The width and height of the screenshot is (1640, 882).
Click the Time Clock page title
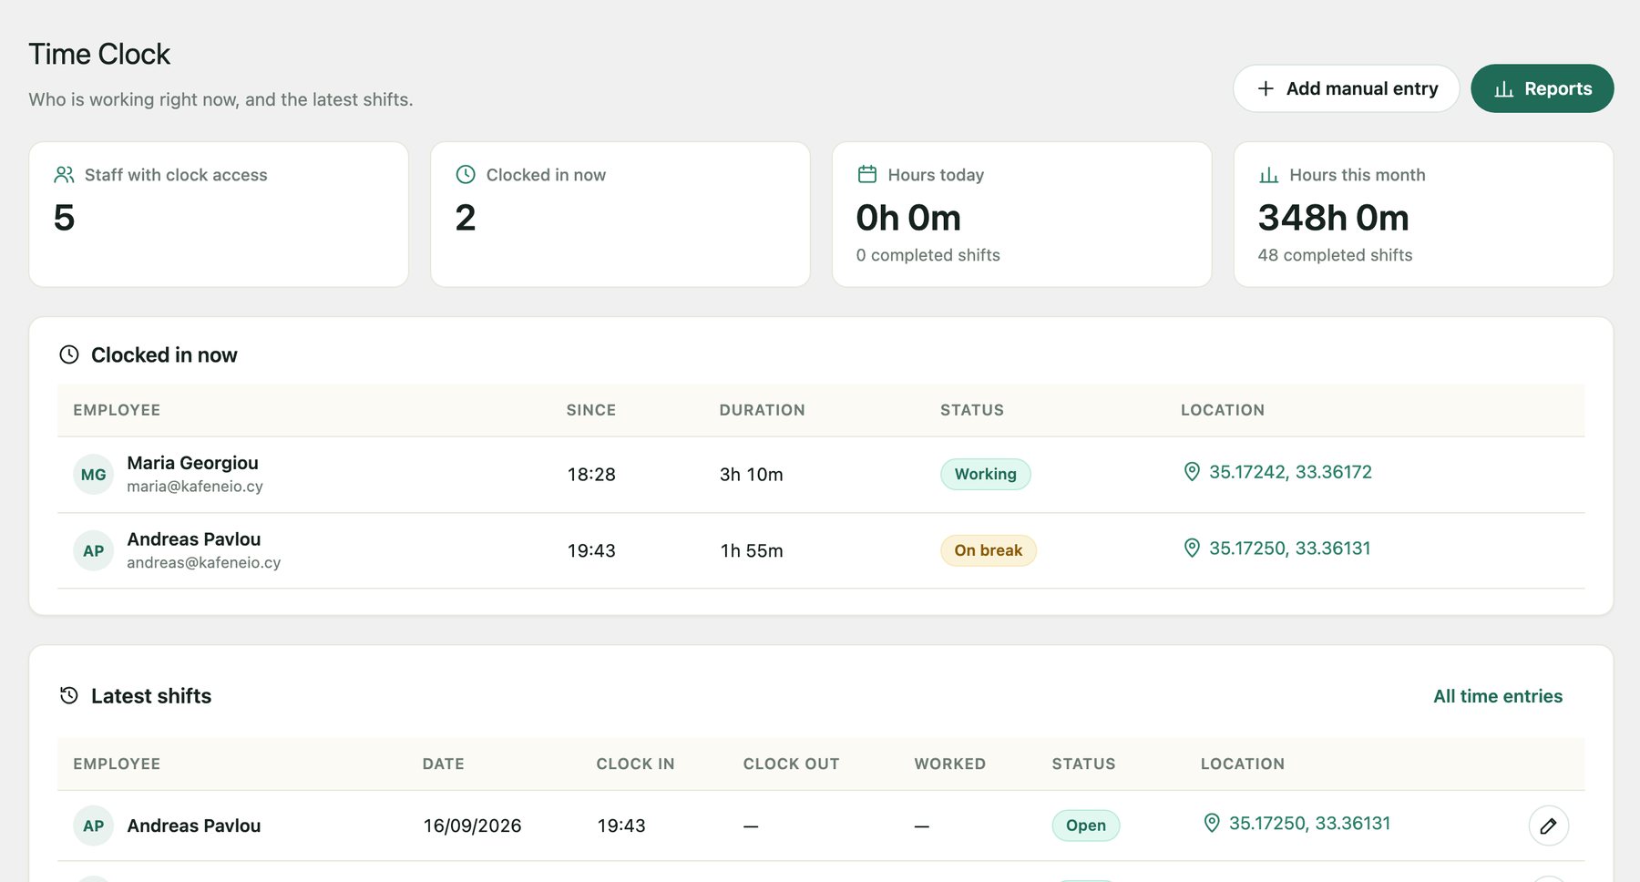(99, 55)
